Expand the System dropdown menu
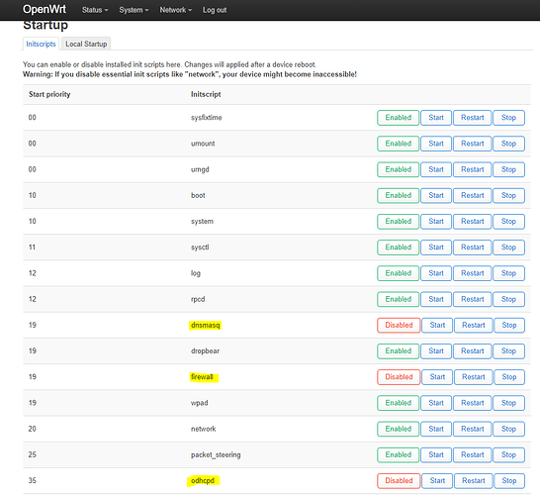Screen dimensions: 540x495 coord(134,10)
